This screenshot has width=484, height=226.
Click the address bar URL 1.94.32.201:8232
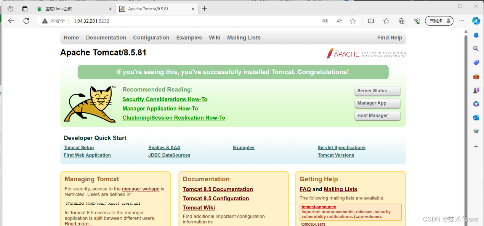[91, 21]
